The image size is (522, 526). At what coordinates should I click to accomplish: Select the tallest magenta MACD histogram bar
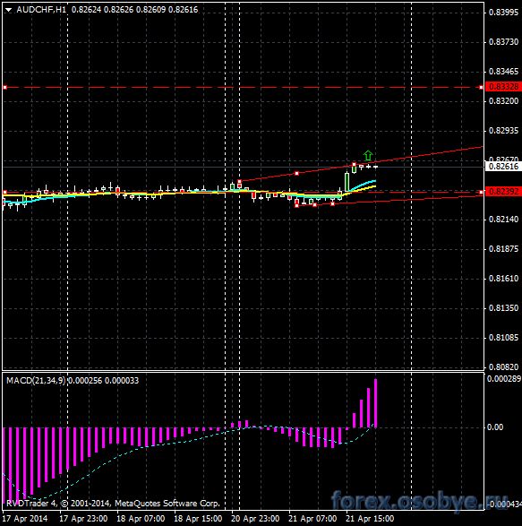pos(375,403)
